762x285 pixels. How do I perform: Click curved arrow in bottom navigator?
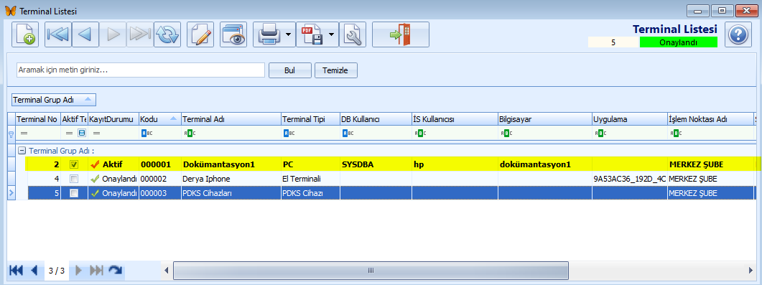[x=116, y=271]
